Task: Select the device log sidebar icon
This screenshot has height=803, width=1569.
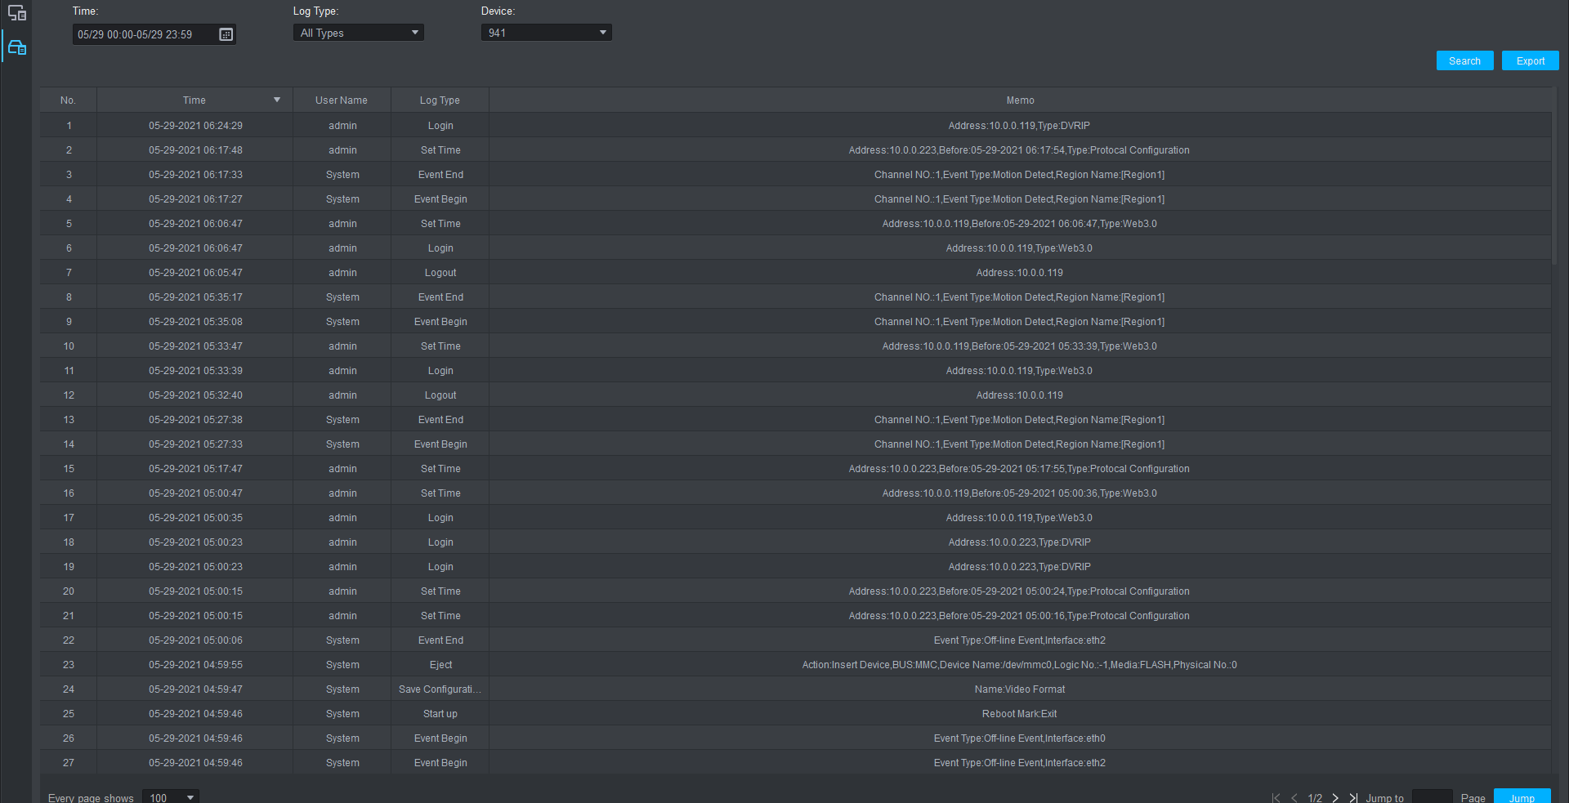Action: [16, 47]
